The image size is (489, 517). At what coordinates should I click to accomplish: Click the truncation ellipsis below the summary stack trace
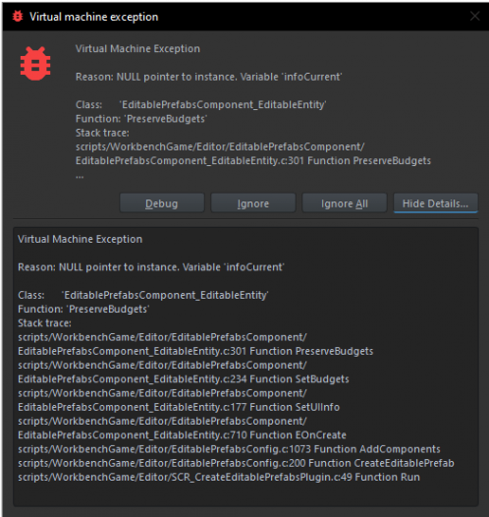pyautogui.click(x=80, y=177)
